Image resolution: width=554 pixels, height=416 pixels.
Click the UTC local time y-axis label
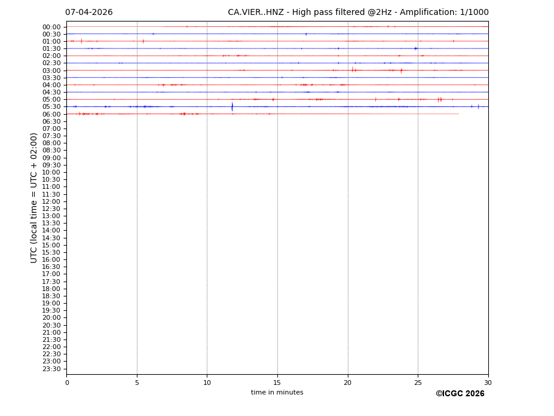click(x=35, y=198)
